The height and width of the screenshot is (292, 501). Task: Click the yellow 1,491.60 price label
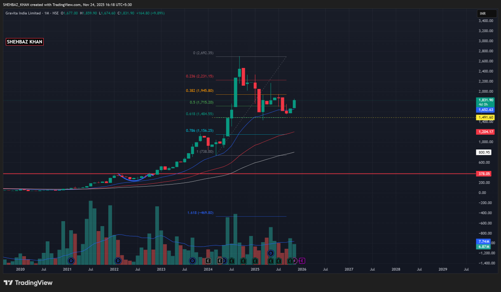(485, 117)
